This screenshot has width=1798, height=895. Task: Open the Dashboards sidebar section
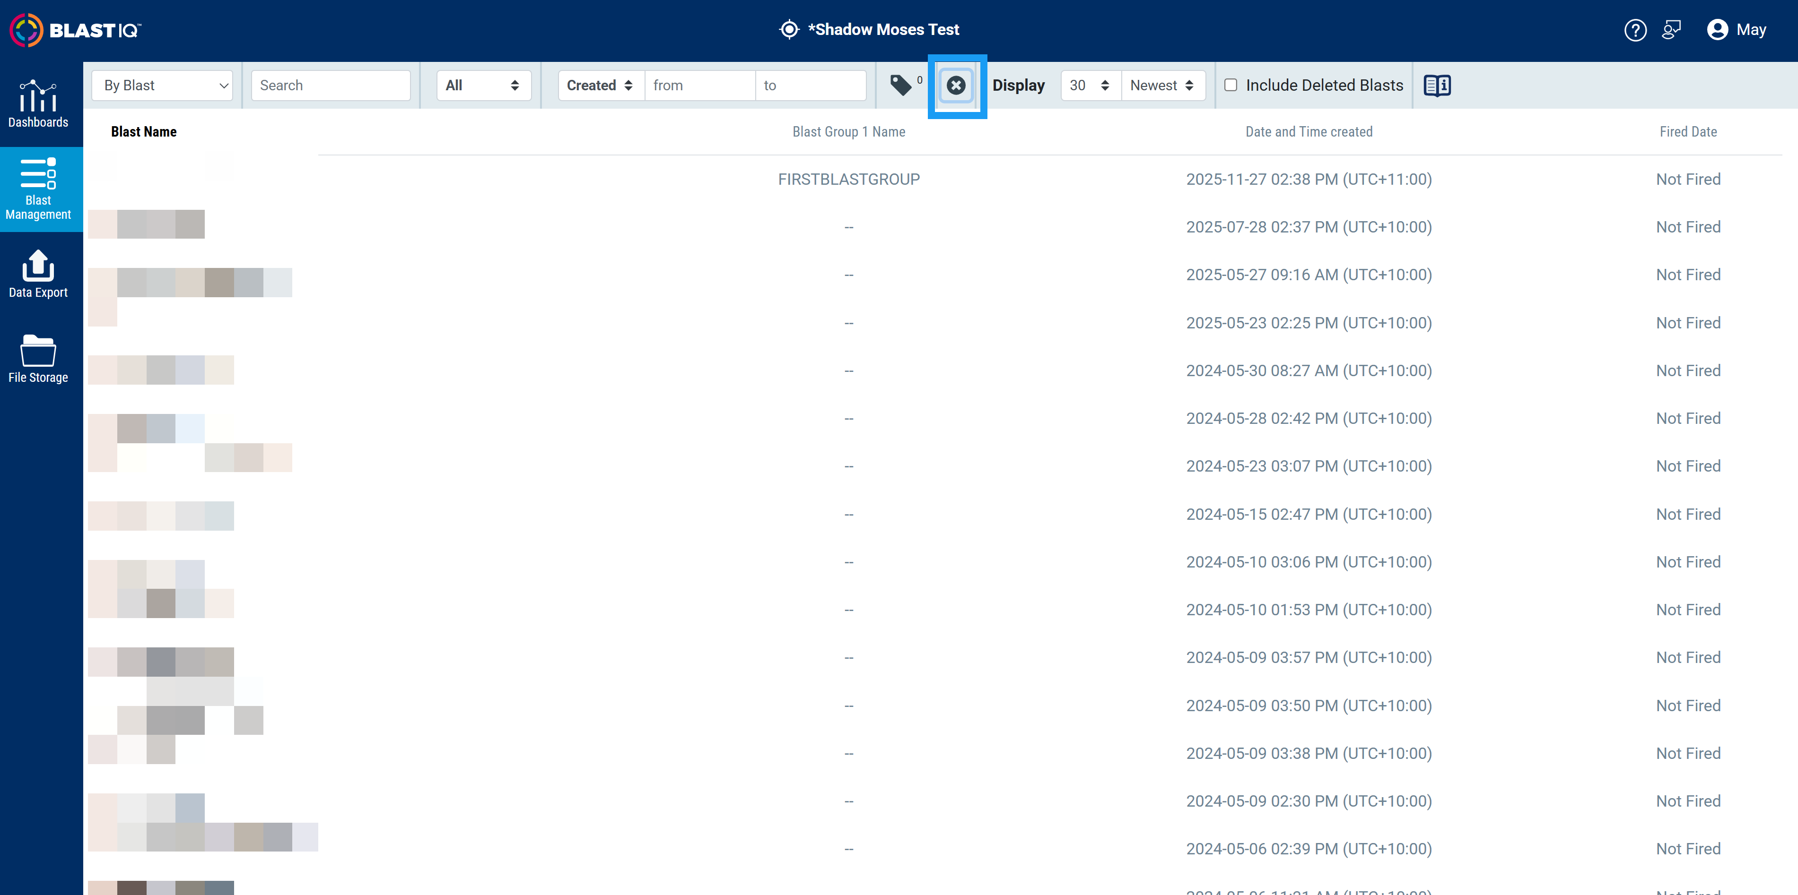[x=38, y=104]
